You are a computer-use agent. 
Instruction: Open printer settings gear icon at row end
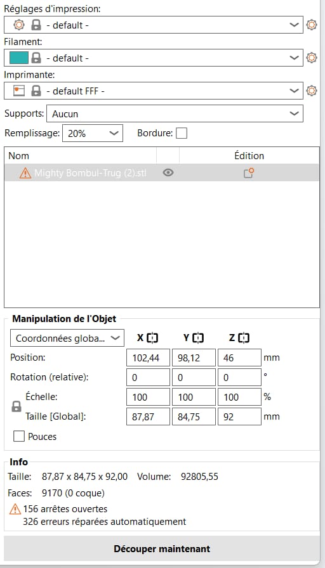312,91
